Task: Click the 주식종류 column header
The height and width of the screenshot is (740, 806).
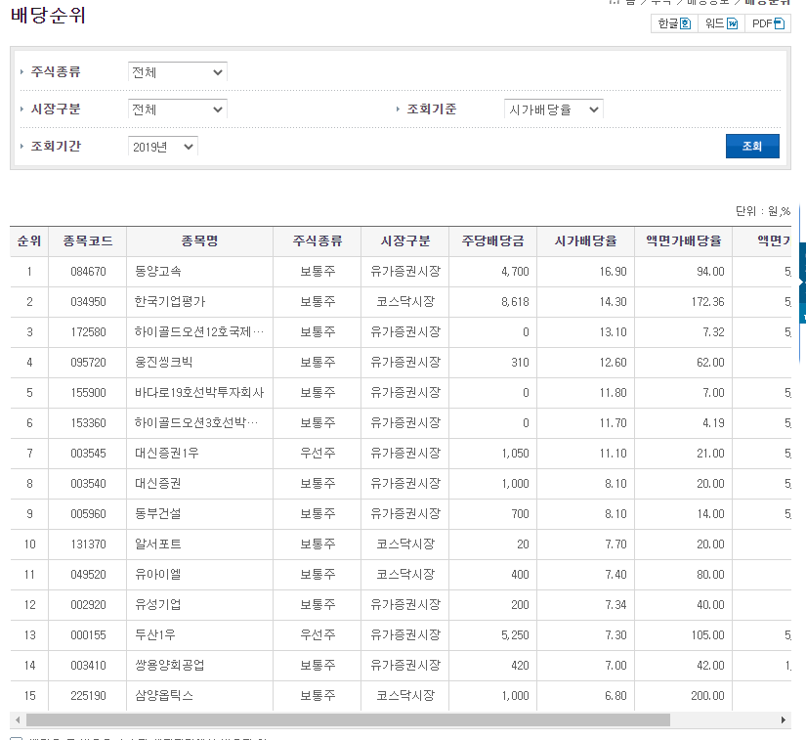Action: point(318,241)
